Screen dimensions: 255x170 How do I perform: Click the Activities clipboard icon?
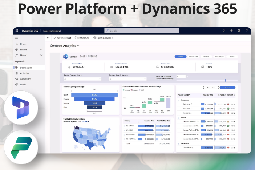click(17, 73)
